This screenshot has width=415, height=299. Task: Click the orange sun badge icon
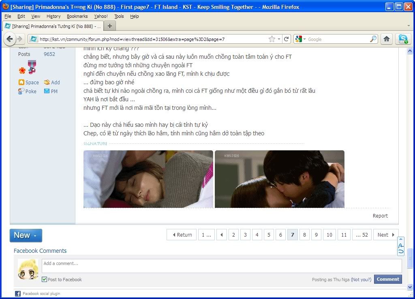coord(22,70)
